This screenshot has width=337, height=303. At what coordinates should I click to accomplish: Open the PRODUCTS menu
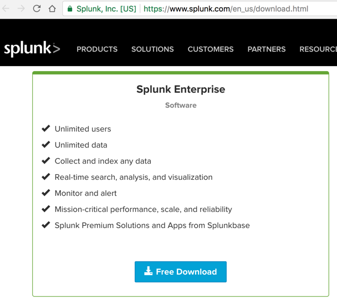(97, 49)
